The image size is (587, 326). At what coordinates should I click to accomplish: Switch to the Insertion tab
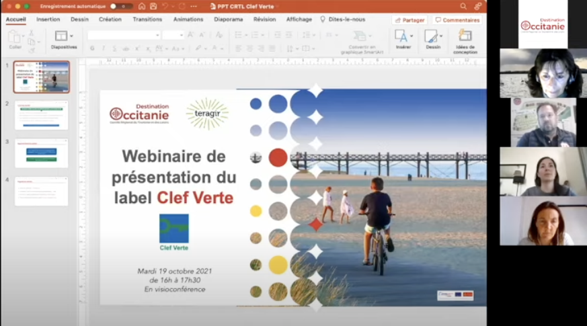pos(48,19)
